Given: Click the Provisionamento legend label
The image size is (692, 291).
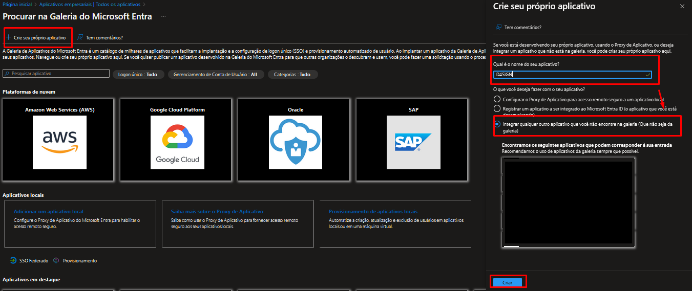Looking at the screenshot, I should click(80, 261).
